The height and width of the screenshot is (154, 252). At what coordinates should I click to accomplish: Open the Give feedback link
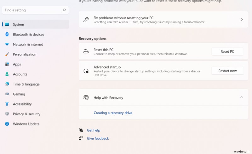pos(98,138)
